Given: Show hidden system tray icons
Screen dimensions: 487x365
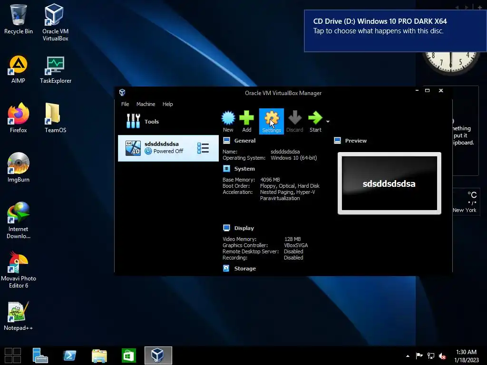Looking at the screenshot, I should (x=408, y=356).
